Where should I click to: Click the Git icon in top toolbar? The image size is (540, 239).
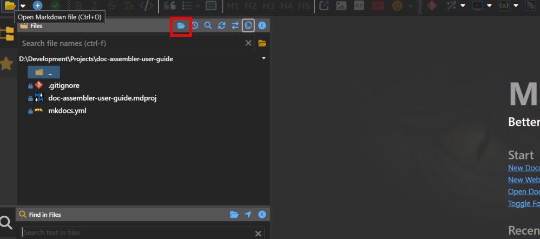[432, 5]
